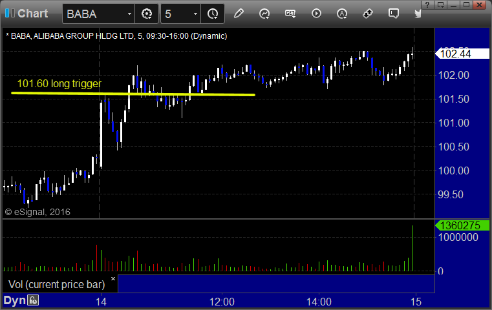Click the Chart window title icon

pyautogui.click(x=10, y=14)
